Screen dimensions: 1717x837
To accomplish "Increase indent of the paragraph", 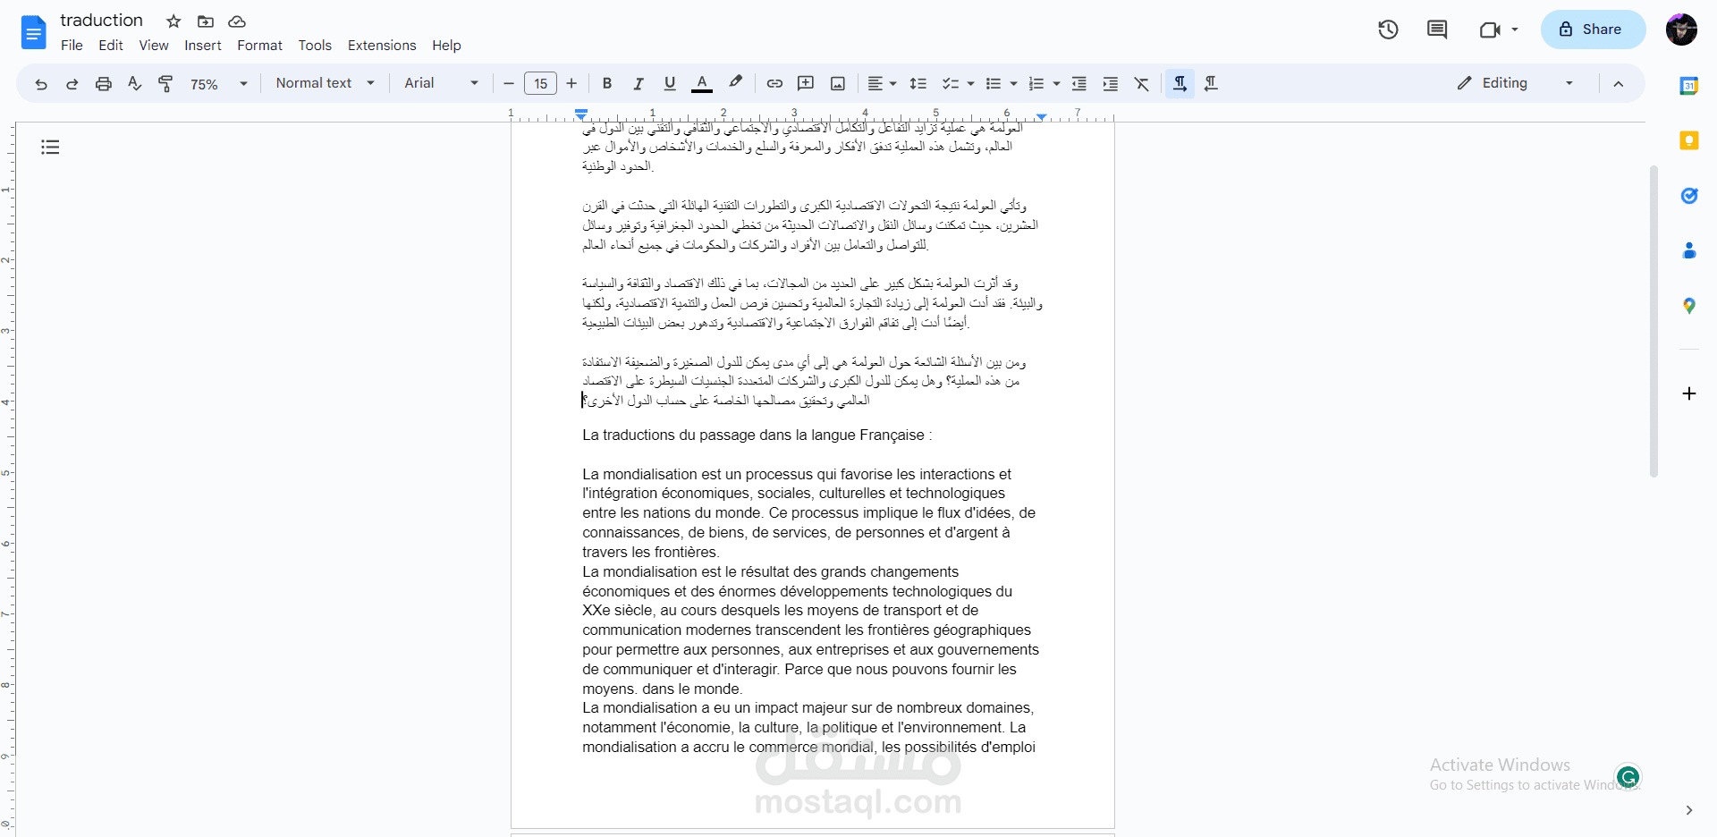I will pos(1111,83).
